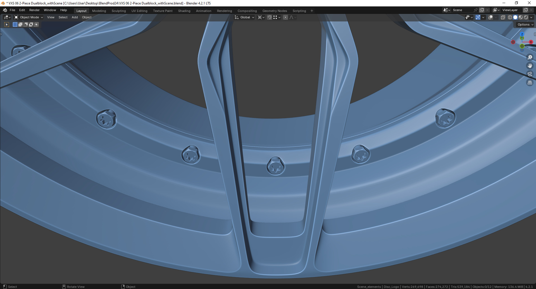The width and height of the screenshot is (536, 289).
Task: Add a new workspace with the plus button
Action: point(312,11)
